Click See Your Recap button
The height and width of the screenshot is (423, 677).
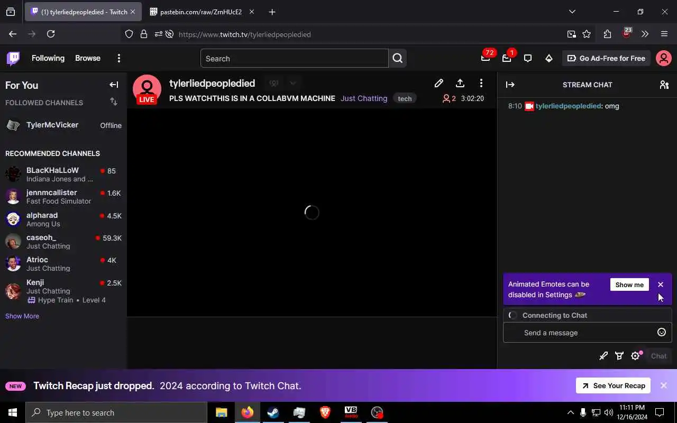tap(613, 385)
